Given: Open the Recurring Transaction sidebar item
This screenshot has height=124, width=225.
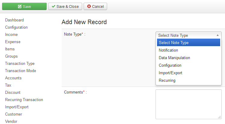Looking at the screenshot, I should [x=24, y=100].
